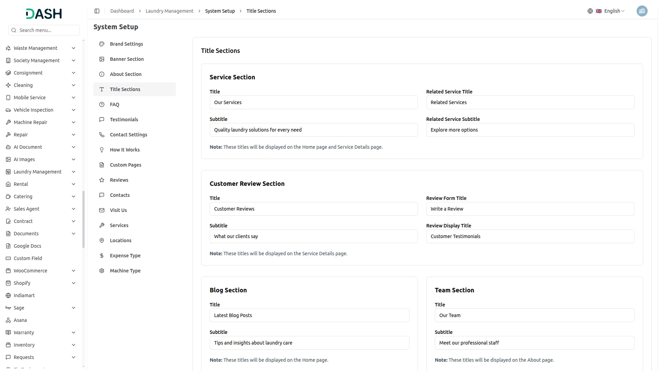The width and height of the screenshot is (660, 371).
Task: Open the English language dropdown
Action: coord(612,11)
